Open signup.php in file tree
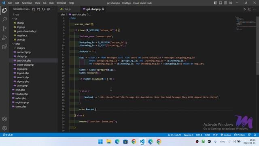This screenshot has height=146, width=259. point(23,82)
